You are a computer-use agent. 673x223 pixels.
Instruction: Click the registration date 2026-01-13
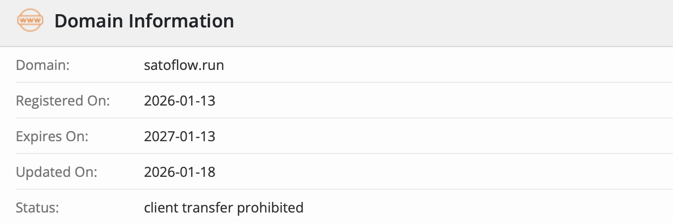[179, 101]
